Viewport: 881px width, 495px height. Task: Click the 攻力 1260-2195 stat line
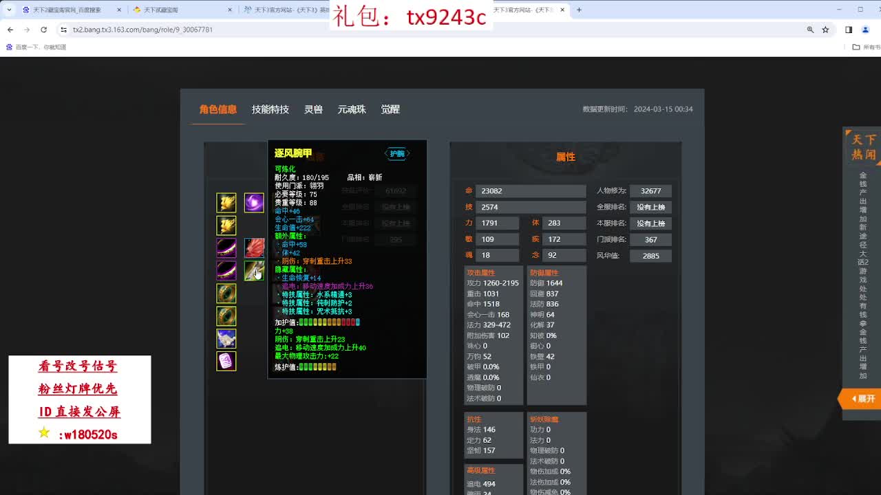(x=493, y=283)
